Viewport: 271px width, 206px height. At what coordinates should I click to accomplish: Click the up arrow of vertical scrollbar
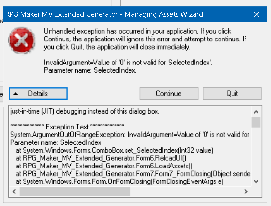pos(256,112)
